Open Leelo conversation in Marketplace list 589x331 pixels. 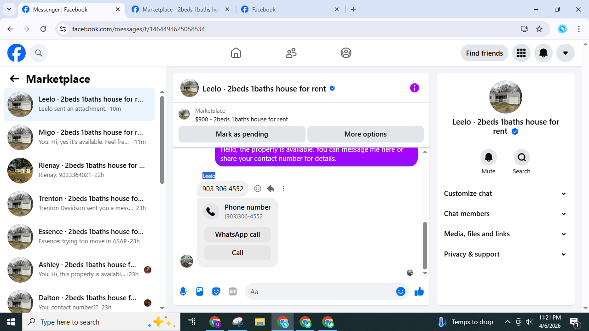tap(79, 104)
